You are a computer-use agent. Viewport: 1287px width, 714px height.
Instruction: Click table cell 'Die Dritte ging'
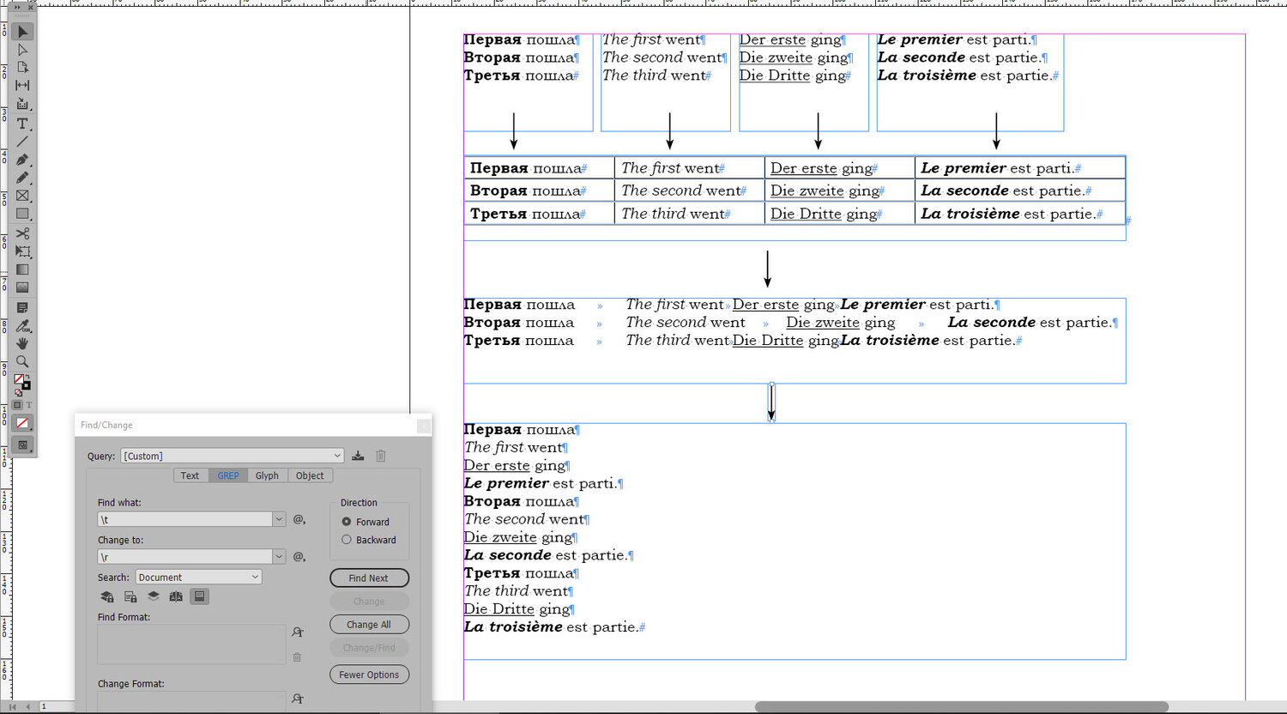point(840,214)
